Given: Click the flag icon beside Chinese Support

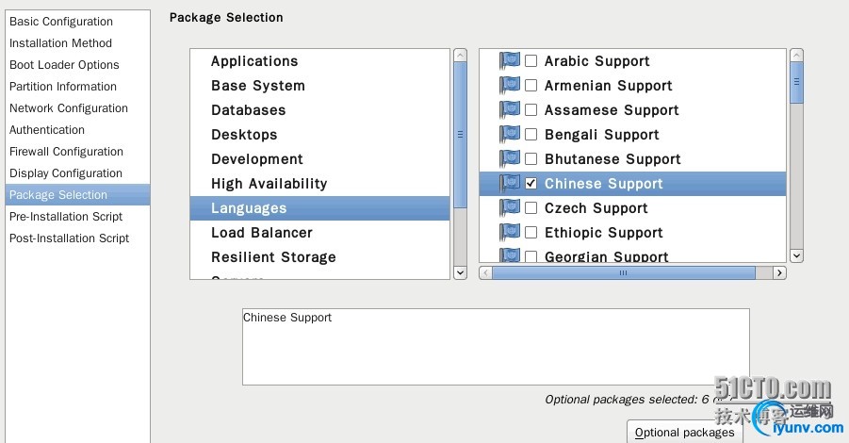Looking at the screenshot, I should tap(510, 184).
